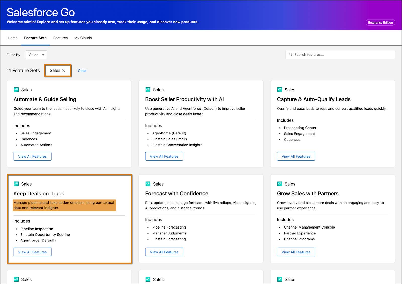The height and width of the screenshot is (284, 402).
Task: Click Sales icon on Capture & Auto-Qualify Leads card
Action: point(280,90)
